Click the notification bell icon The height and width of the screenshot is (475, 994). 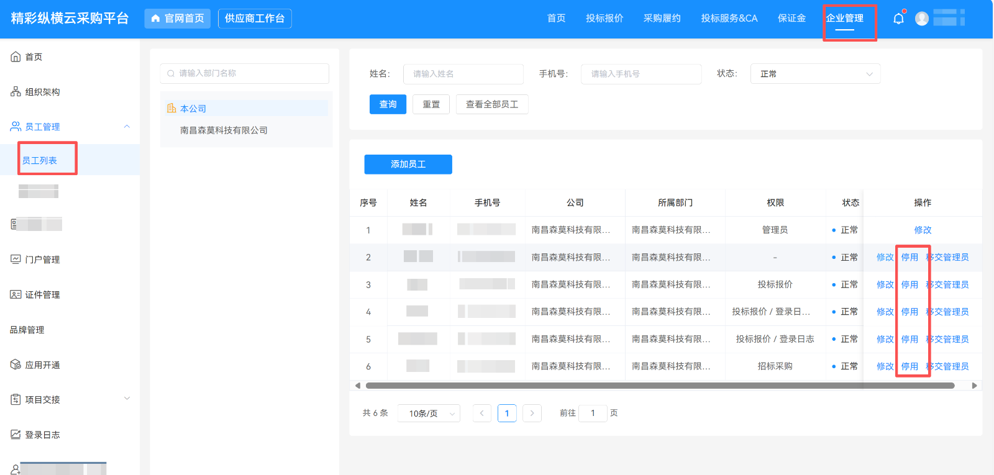pos(898,19)
